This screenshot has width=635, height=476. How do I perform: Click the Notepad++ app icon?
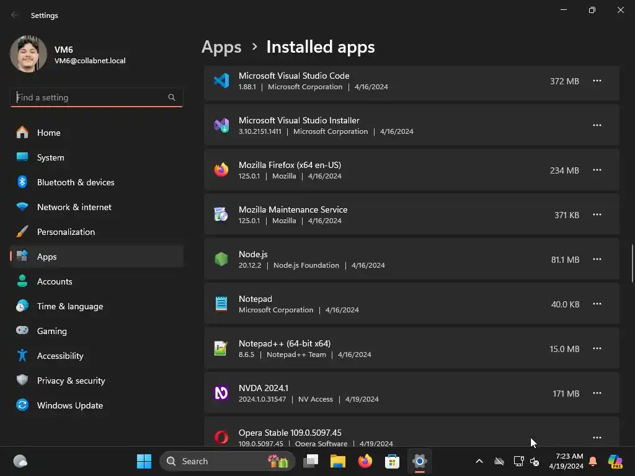pyautogui.click(x=221, y=348)
